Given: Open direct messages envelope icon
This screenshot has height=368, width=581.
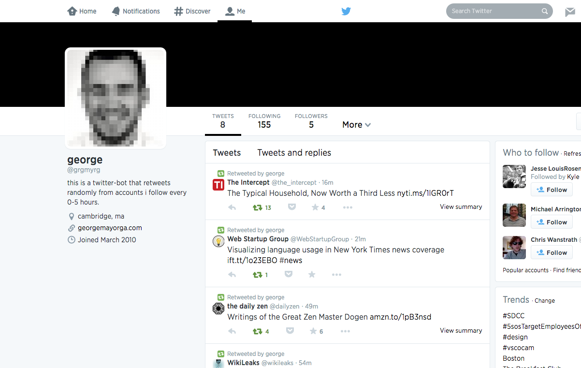Looking at the screenshot, I should [570, 12].
